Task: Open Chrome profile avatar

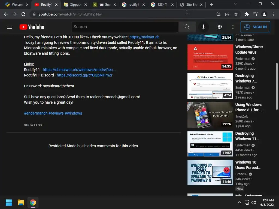Action: coord(264,14)
